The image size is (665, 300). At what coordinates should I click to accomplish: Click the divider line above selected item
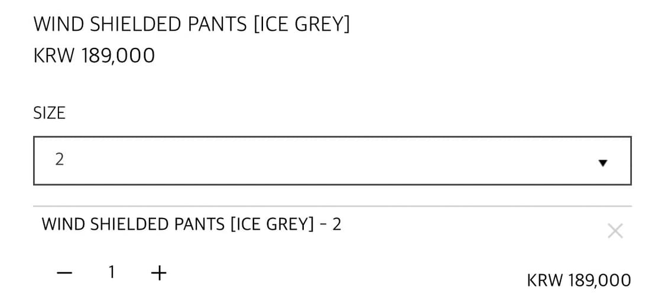pyautogui.click(x=332, y=206)
